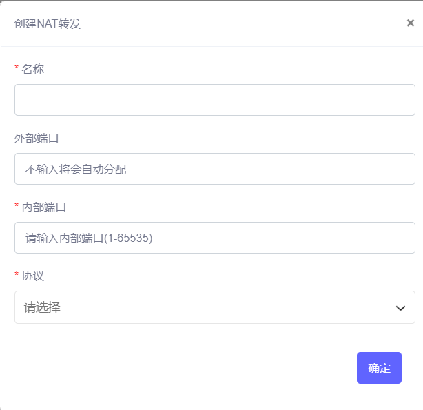Click the header separator below the dialog title
This screenshot has width=423, height=410.
point(211,46)
